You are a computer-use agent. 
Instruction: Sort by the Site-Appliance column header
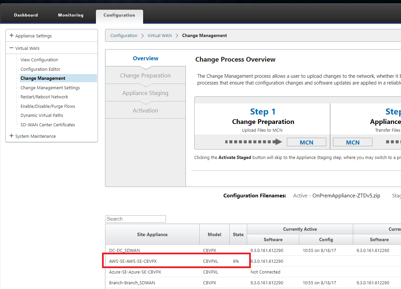[152, 234]
